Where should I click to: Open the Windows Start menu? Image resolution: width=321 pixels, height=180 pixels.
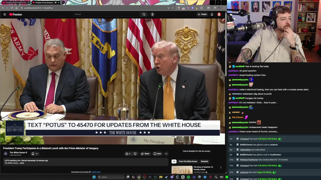[94, 177]
